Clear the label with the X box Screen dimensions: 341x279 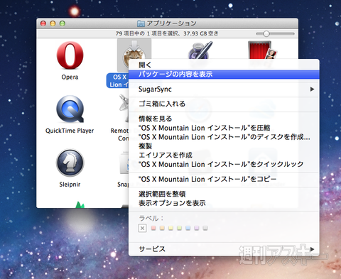click(x=142, y=228)
